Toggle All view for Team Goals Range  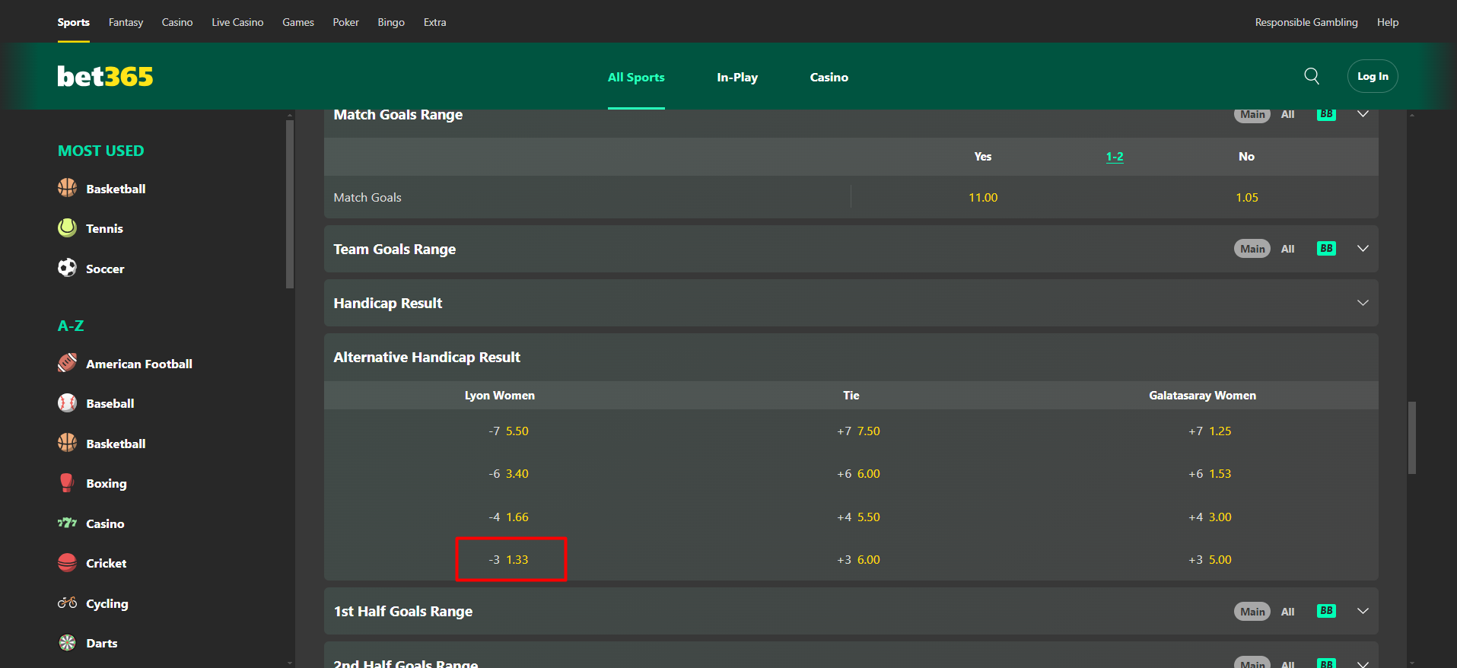[1287, 249]
